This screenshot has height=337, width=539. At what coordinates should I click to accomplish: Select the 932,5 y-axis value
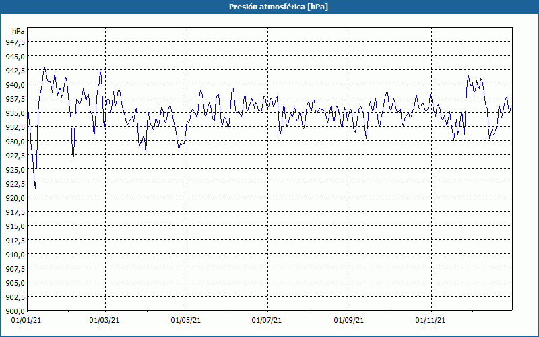click(x=15, y=127)
